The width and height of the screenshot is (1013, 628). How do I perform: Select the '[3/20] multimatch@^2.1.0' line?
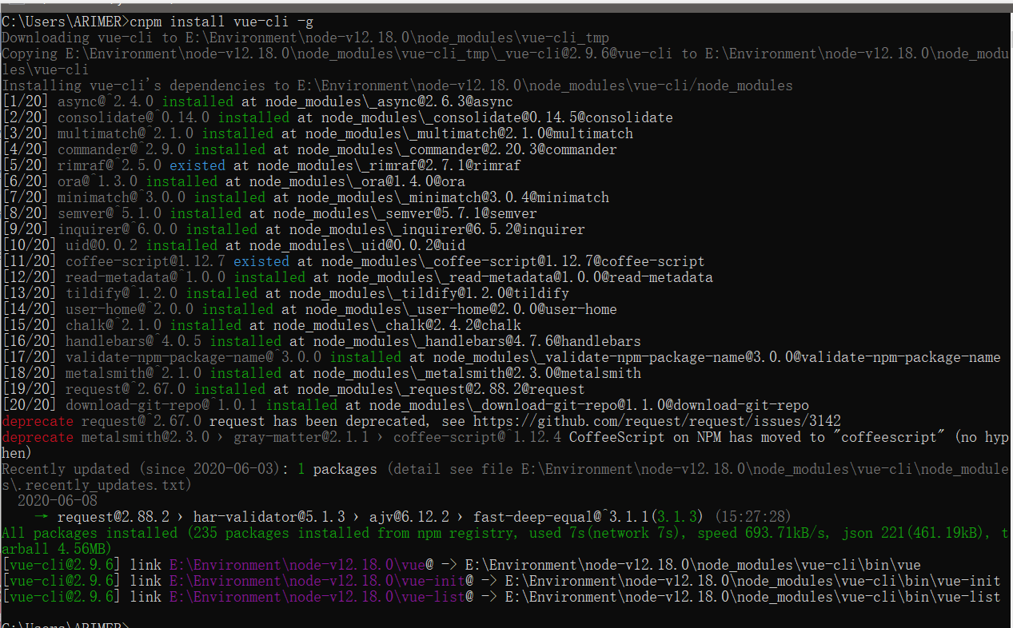click(317, 133)
